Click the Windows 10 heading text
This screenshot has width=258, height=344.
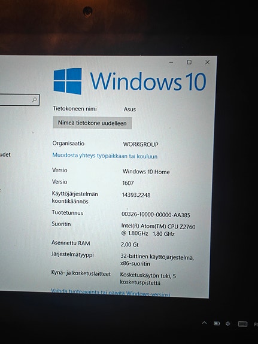point(148,81)
